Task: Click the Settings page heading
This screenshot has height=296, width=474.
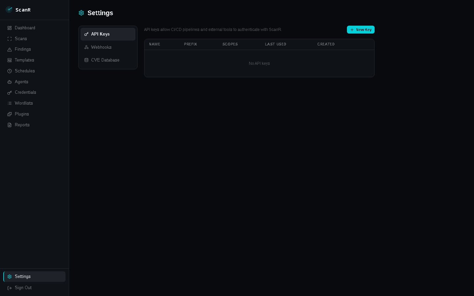Action: [x=100, y=13]
